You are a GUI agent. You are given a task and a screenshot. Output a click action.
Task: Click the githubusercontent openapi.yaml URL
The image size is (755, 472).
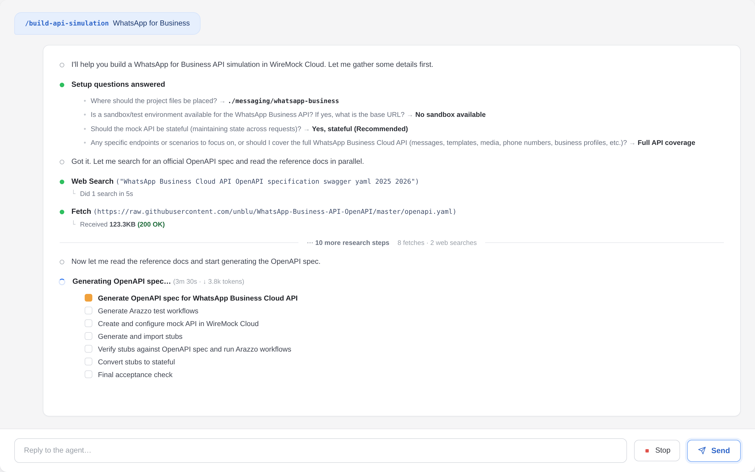tap(275, 212)
